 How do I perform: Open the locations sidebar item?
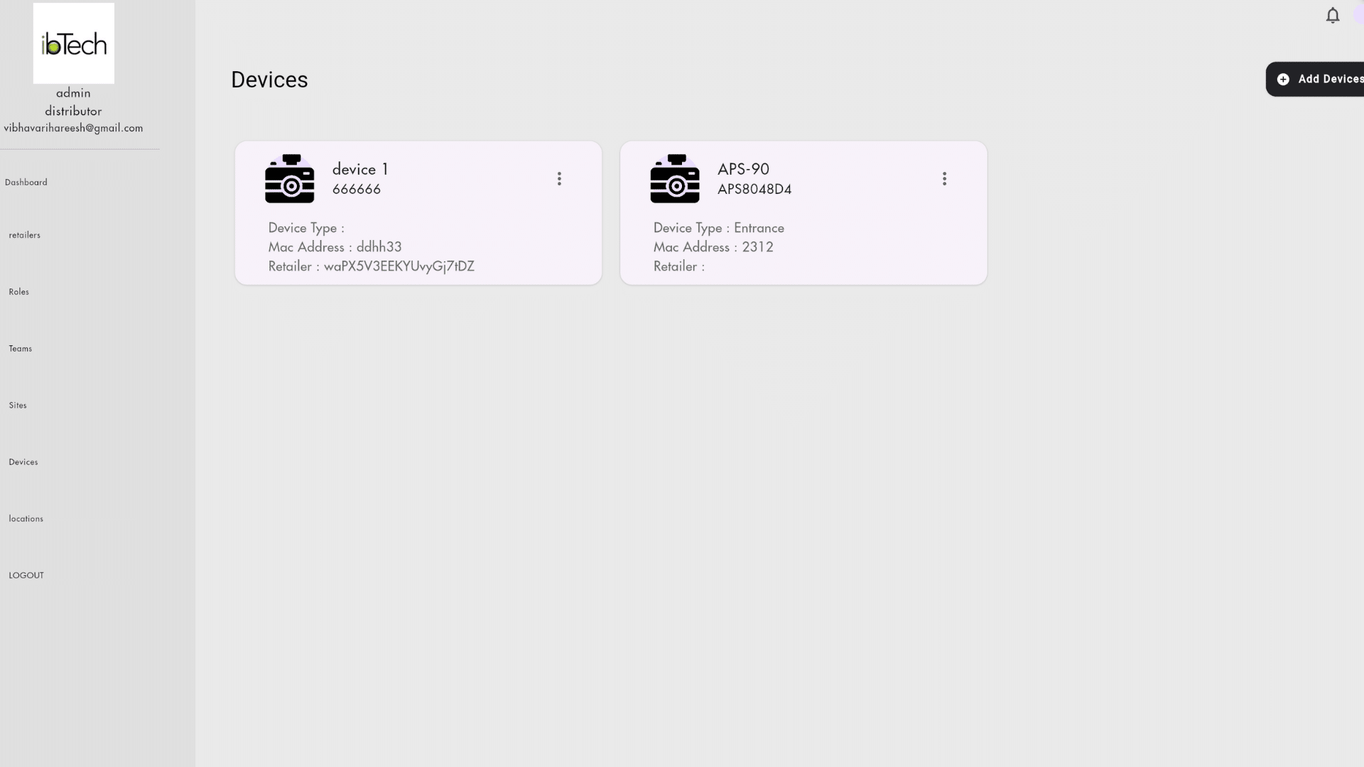[x=26, y=519]
